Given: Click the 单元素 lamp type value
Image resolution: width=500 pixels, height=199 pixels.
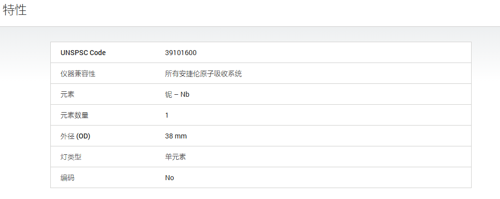Looking at the screenshot, I should [175, 157].
